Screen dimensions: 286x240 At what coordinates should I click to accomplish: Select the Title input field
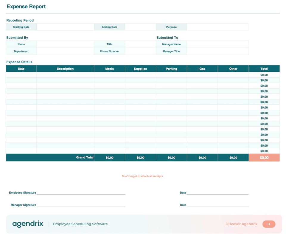tap(140, 44)
